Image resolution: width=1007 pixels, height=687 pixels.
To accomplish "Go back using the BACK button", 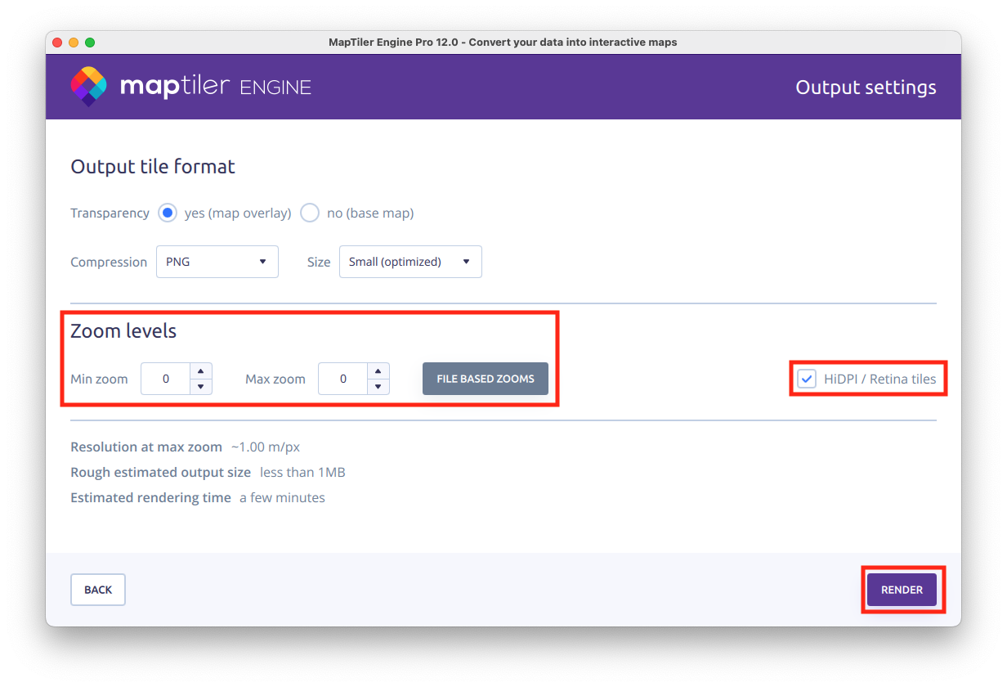I will [98, 590].
